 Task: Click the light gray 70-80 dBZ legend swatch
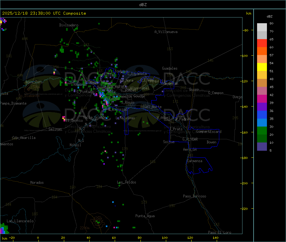point(262,27)
